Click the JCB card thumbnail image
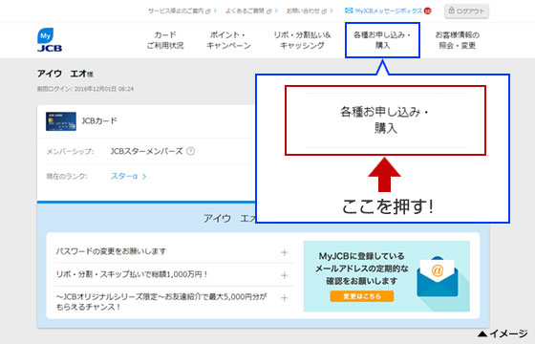Viewport: 535px width, 344px height. click(x=61, y=121)
